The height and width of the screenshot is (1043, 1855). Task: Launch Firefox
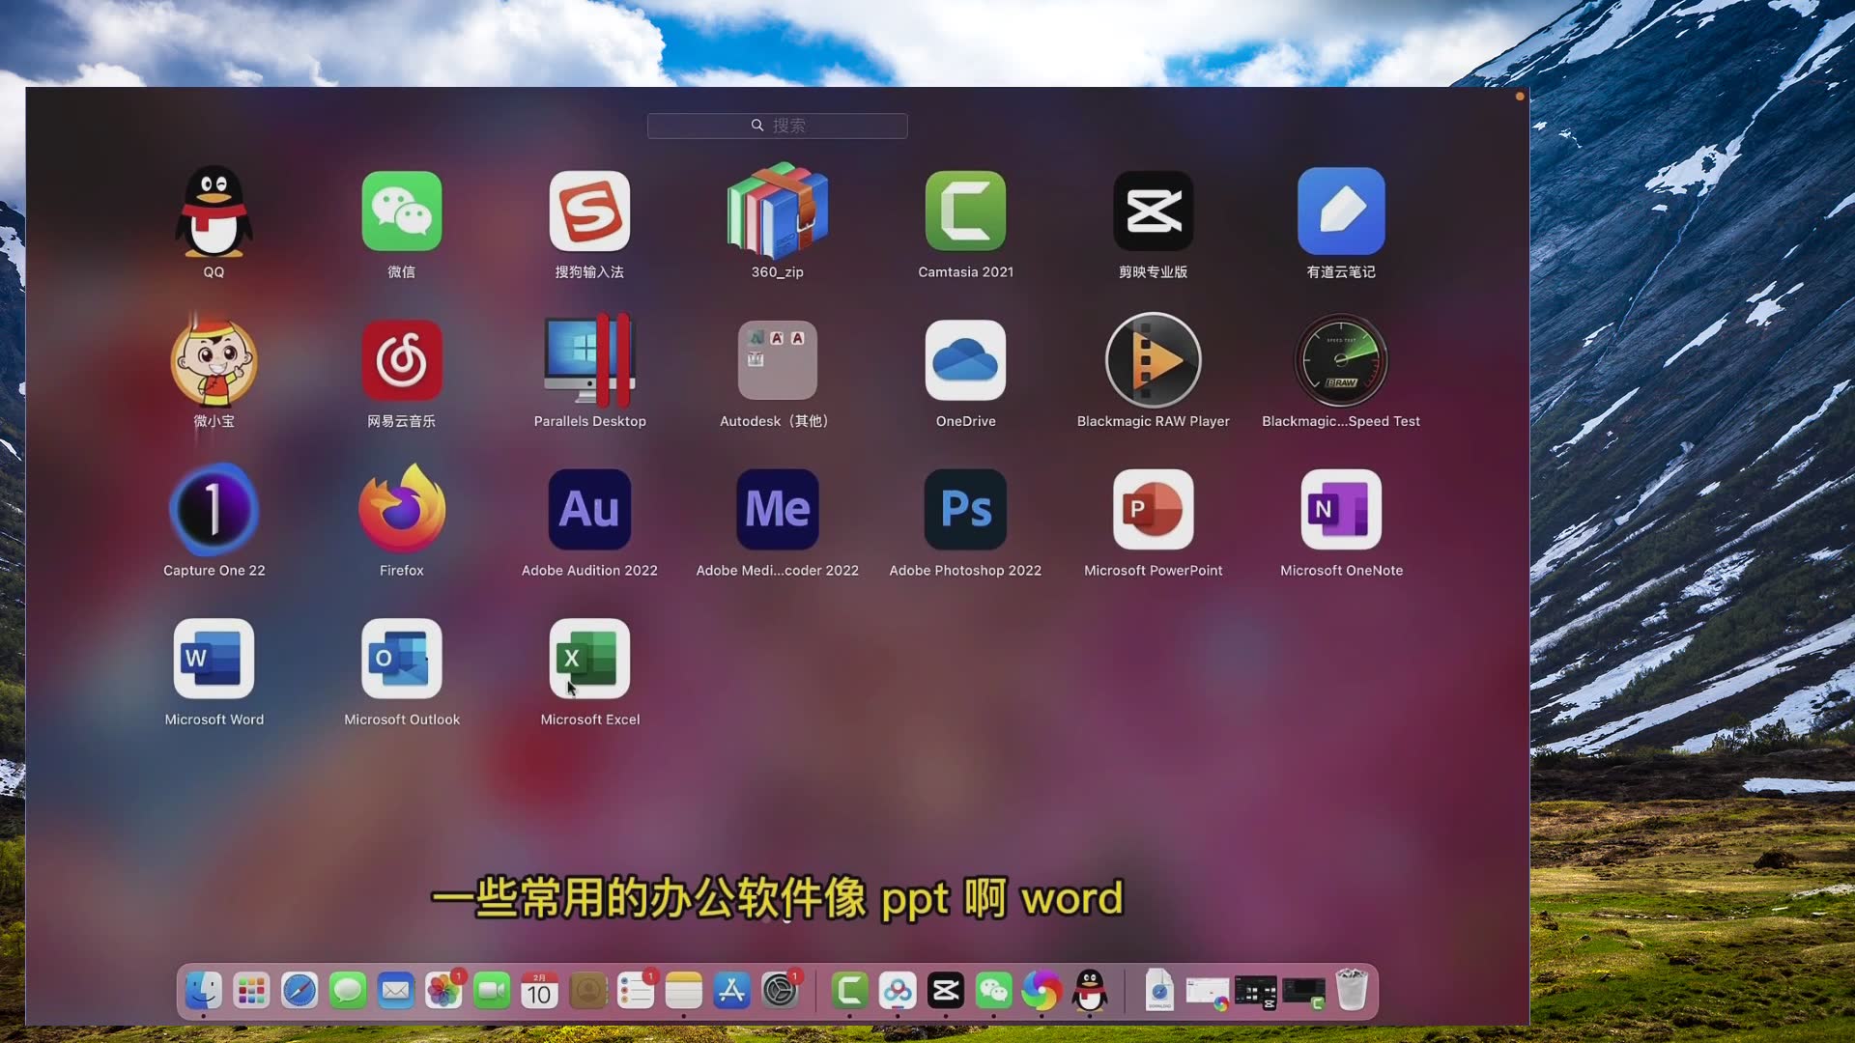click(401, 509)
